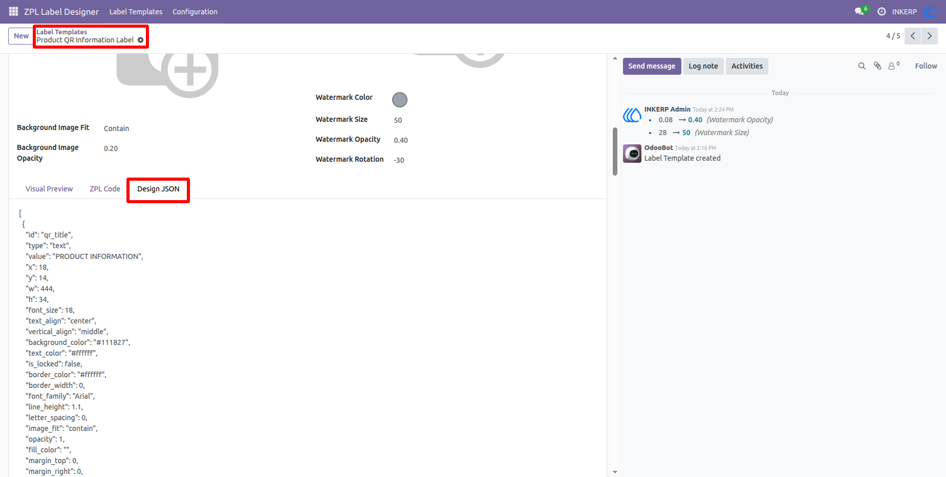Click the INKERP Admin avatar in chatter
This screenshot has height=477, width=946.
632,115
